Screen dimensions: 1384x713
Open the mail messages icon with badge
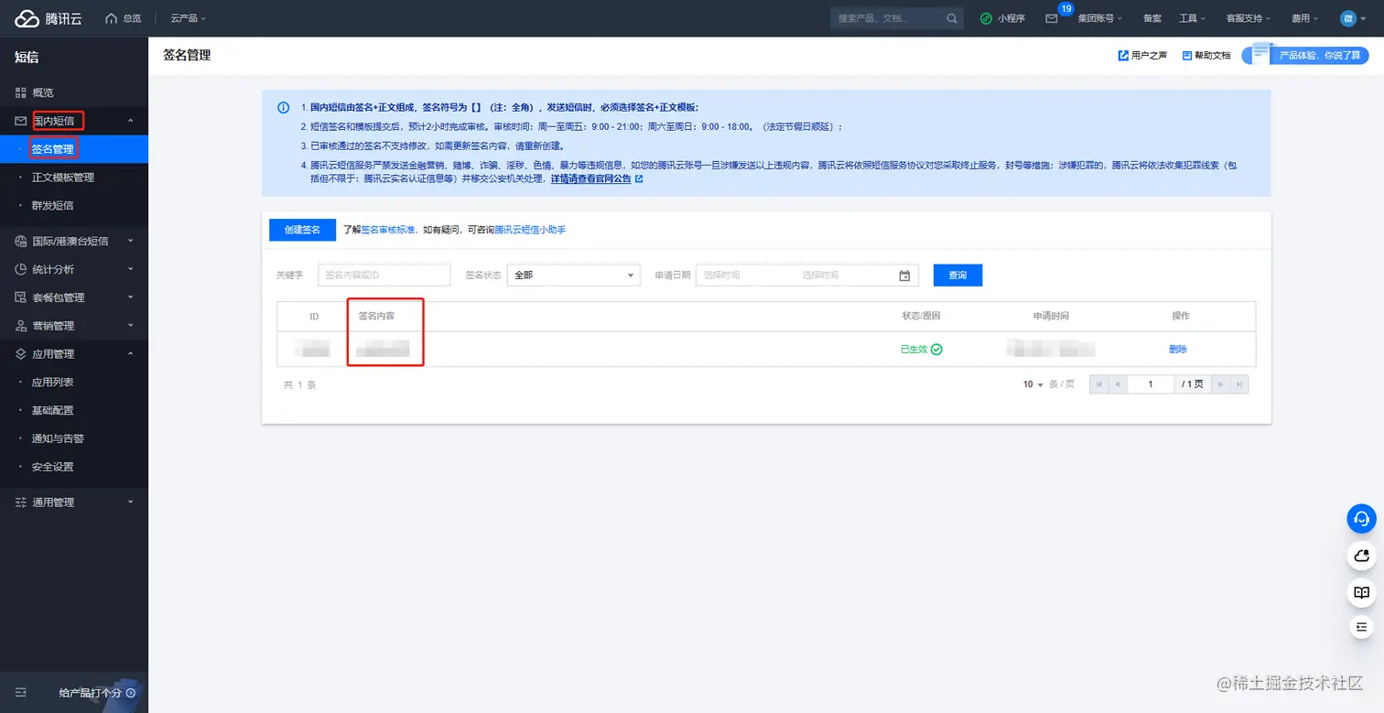pyautogui.click(x=1052, y=18)
